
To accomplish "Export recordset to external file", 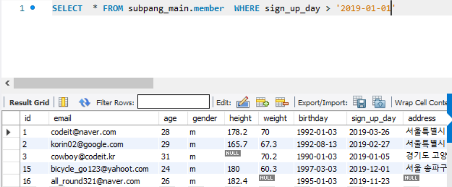I will (359, 102).
